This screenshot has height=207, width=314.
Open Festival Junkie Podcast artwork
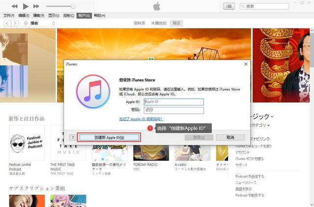click(27, 143)
